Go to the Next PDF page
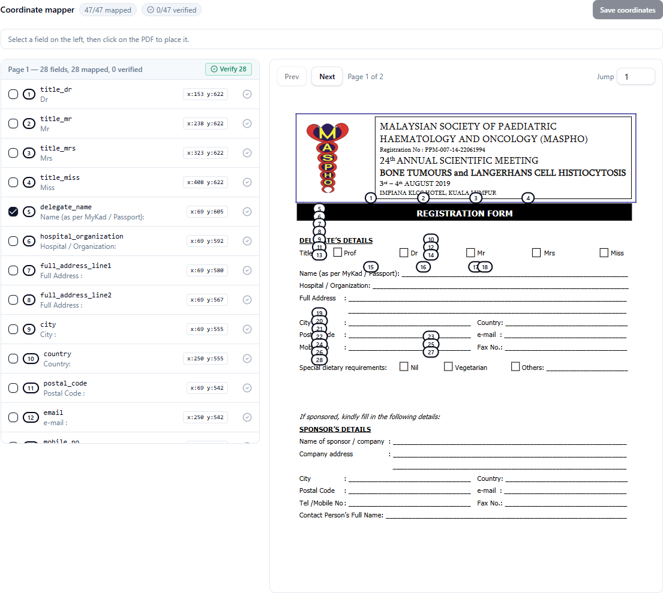The width and height of the screenshot is (663, 593). (x=327, y=77)
